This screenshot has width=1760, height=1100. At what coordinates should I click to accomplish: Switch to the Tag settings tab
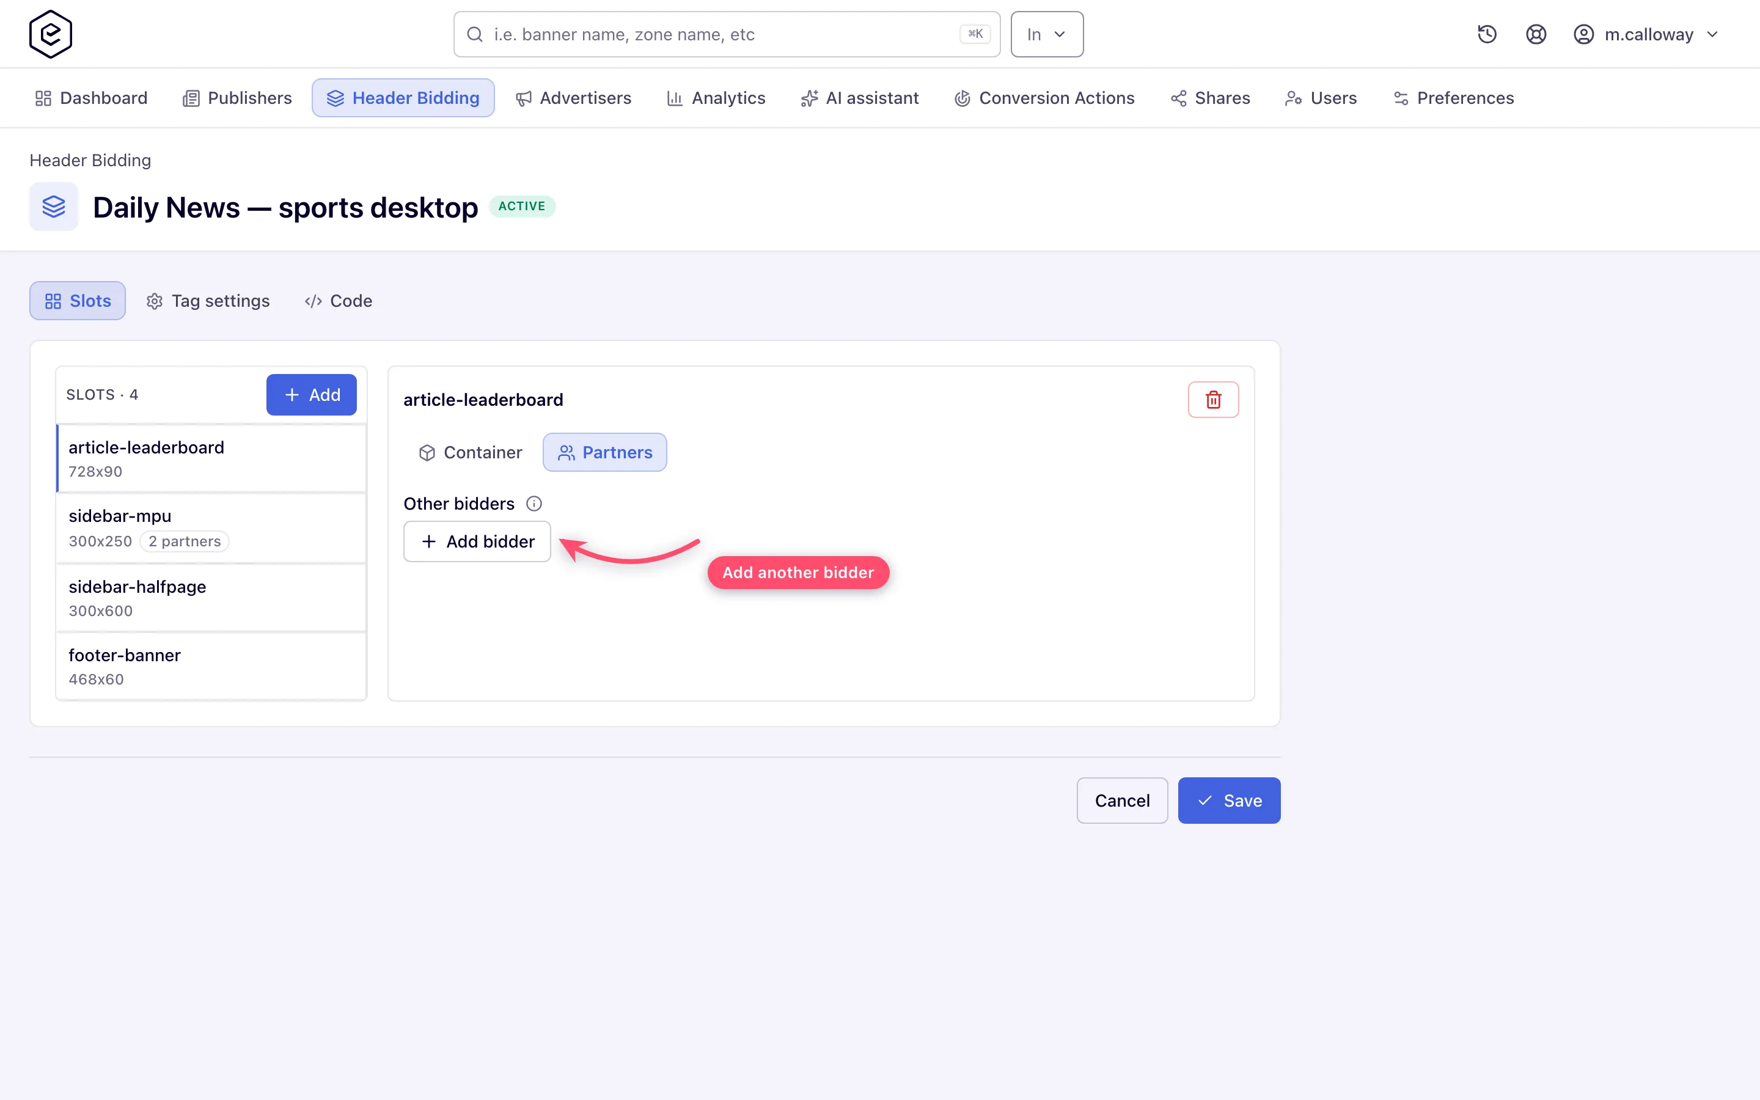coord(208,301)
